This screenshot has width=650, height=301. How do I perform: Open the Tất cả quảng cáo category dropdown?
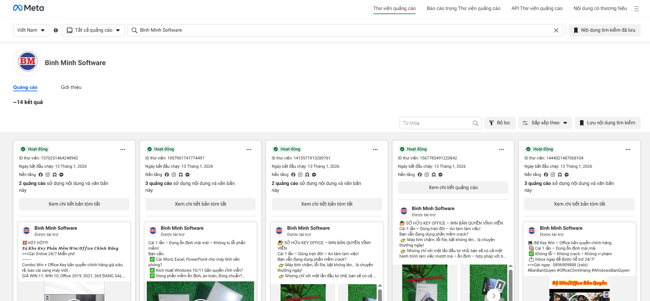[x=93, y=30]
